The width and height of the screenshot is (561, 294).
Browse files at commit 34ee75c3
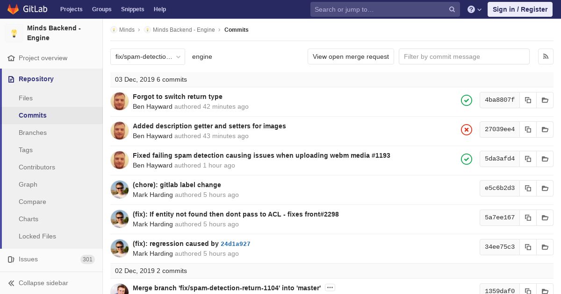pyautogui.click(x=545, y=247)
